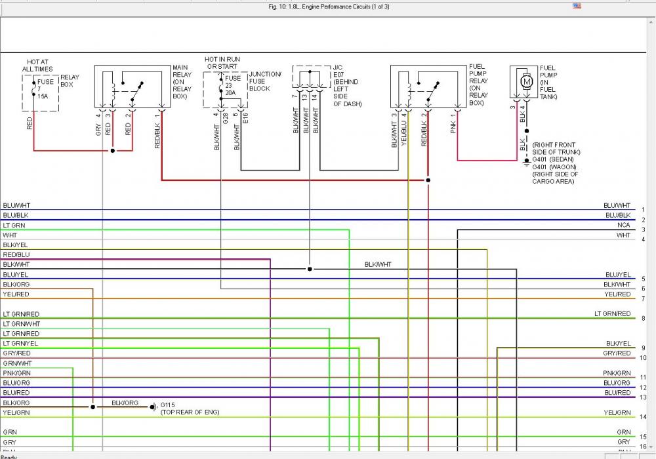Click the 'Ready' status bar text
656x459 pixels.
pos(9,456)
